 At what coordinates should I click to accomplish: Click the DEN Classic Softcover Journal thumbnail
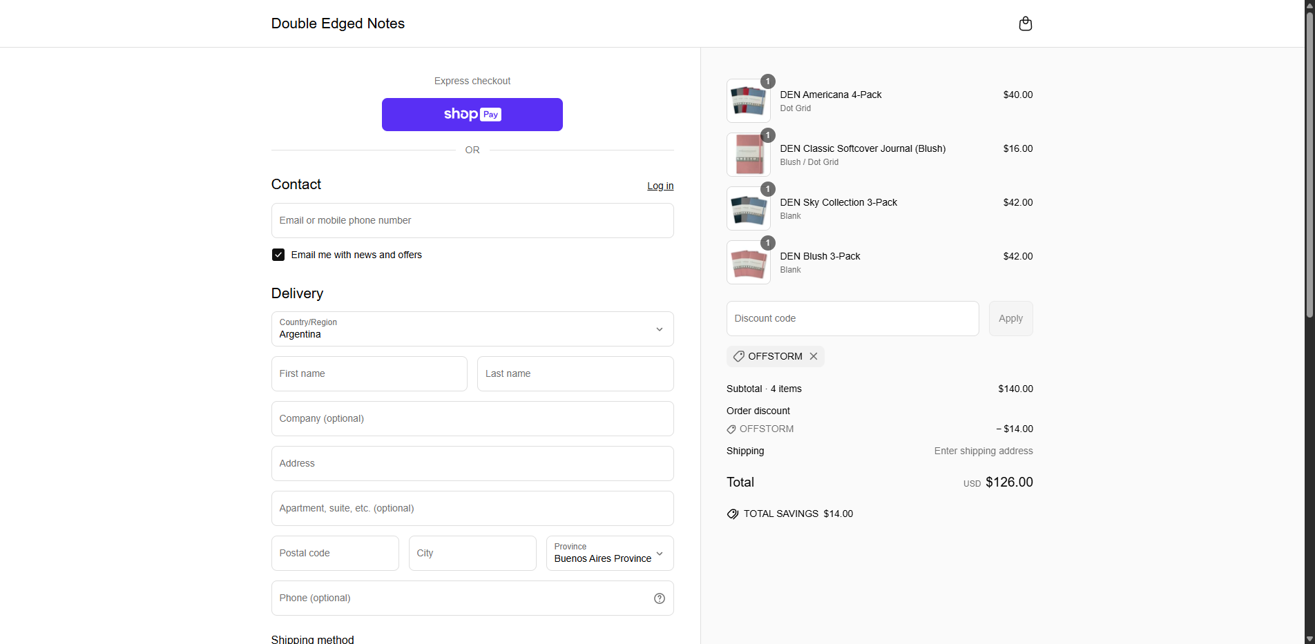[x=748, y=155]
